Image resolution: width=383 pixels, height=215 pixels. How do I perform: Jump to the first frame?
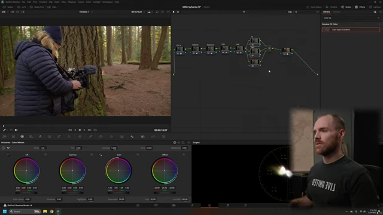70,130
